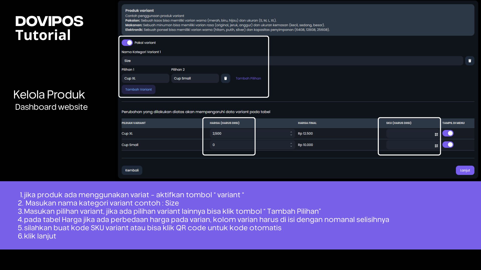
Task: Click the Pilihan 1 Cup XL field
Action: [x=145, y=78]
